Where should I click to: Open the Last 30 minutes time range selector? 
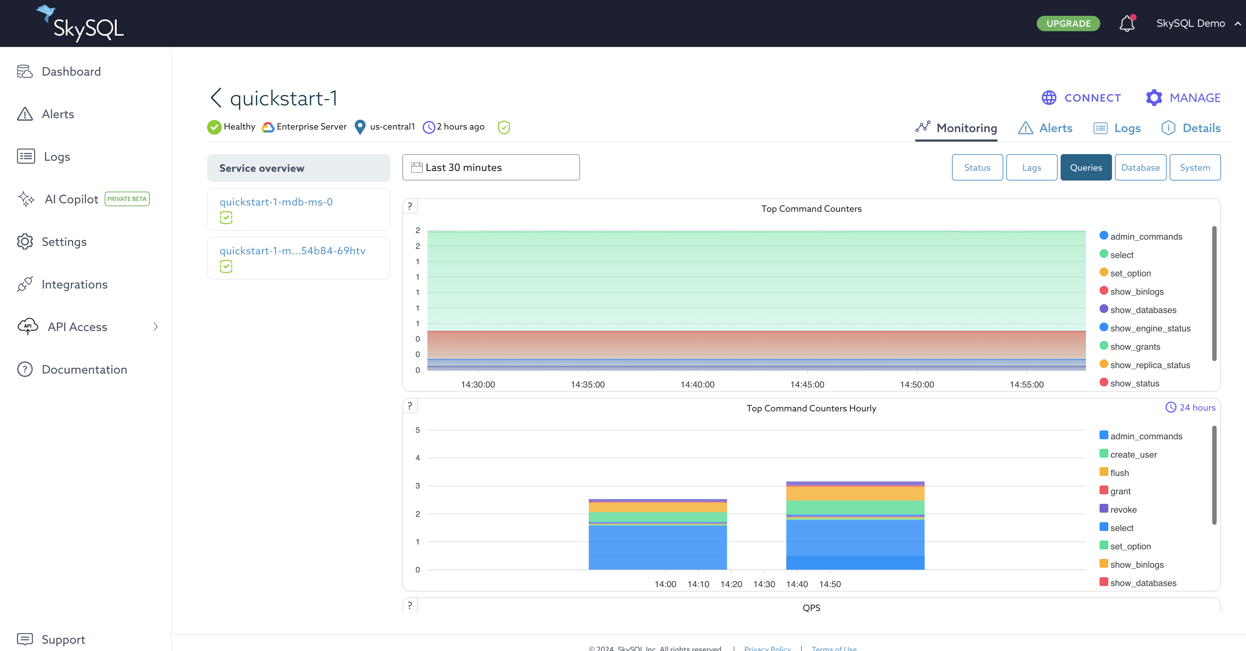491,167
